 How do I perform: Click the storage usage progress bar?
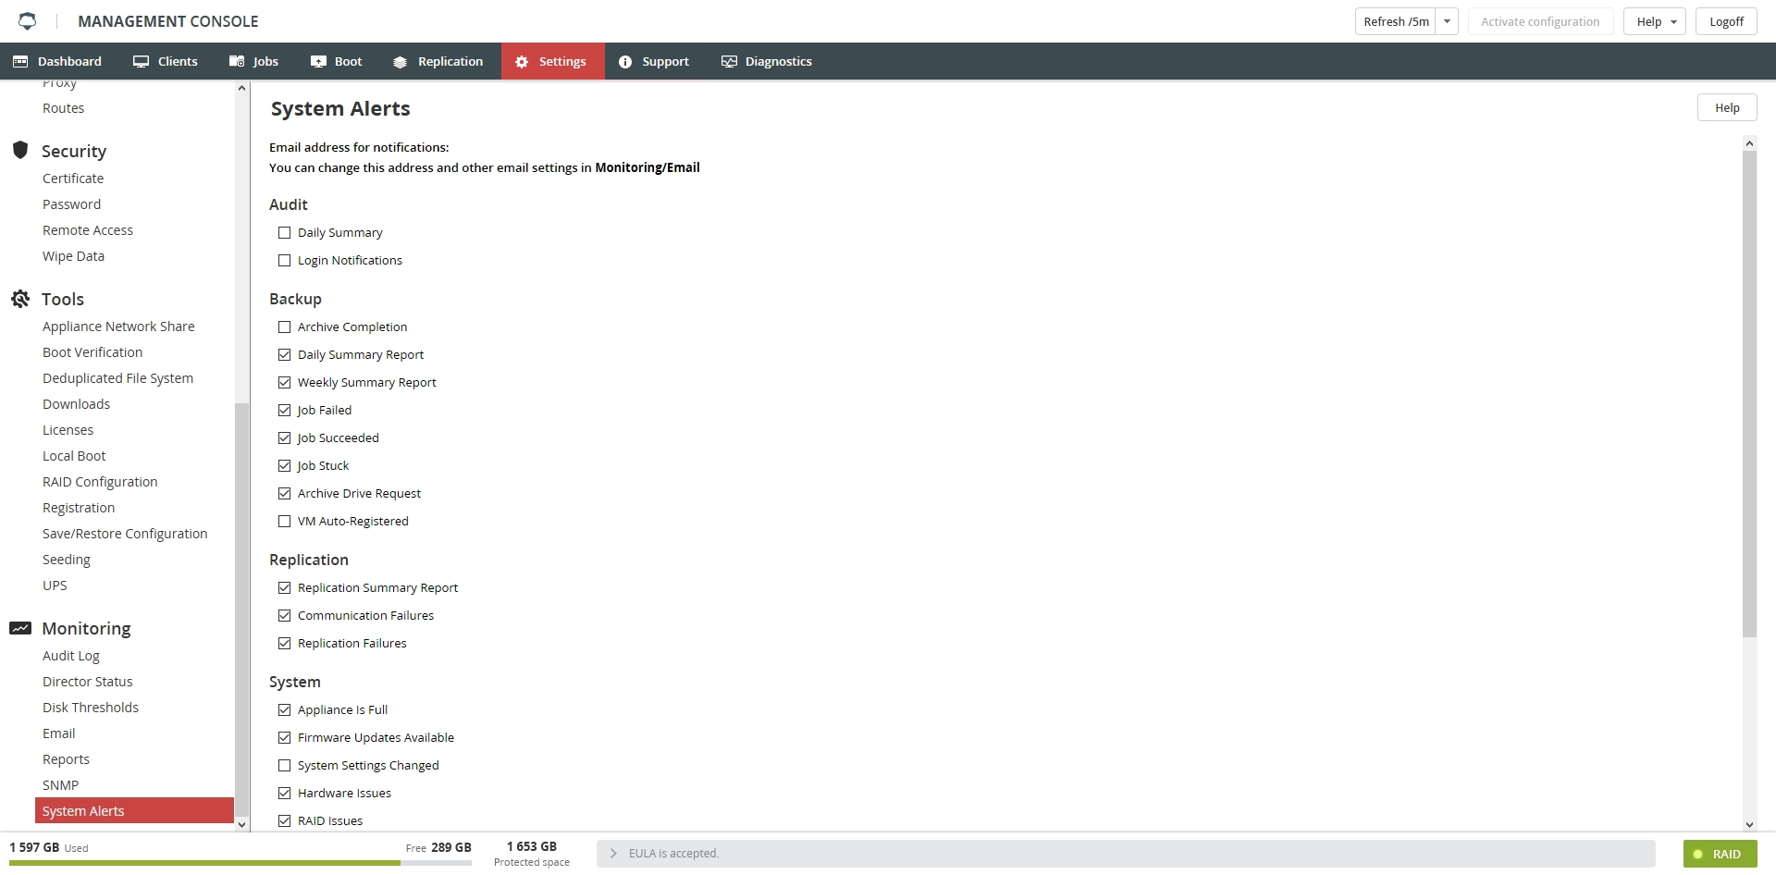tap(240, 862)
